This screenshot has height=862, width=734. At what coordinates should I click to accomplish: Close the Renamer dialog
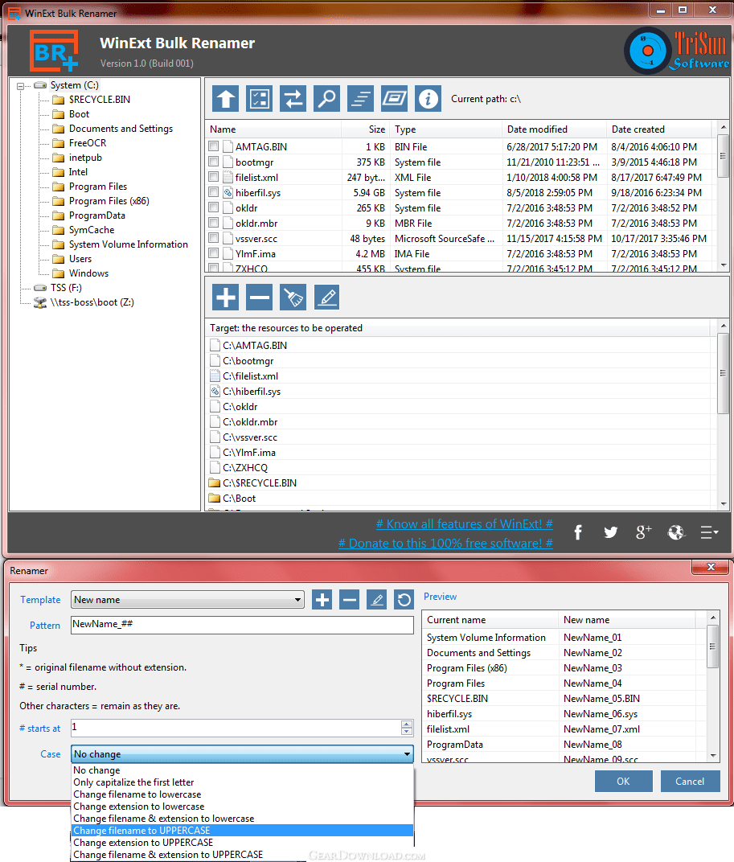(x=711, y=567)
